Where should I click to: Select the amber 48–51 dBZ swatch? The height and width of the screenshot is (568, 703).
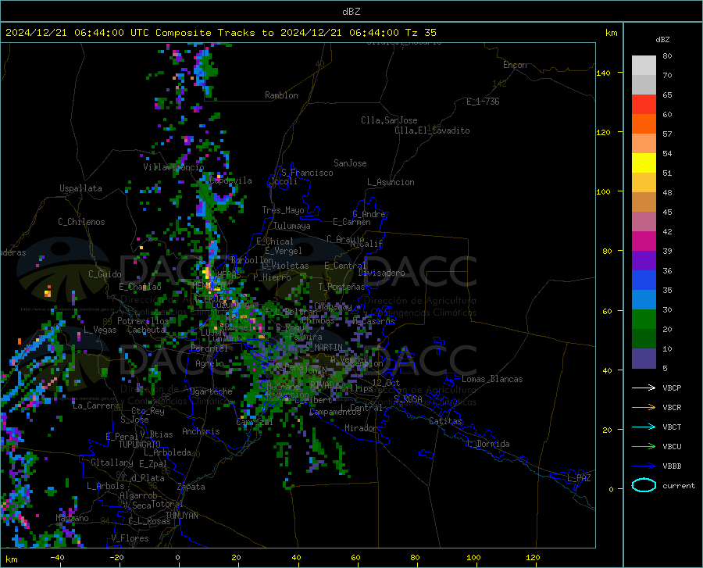click(644, 183)
